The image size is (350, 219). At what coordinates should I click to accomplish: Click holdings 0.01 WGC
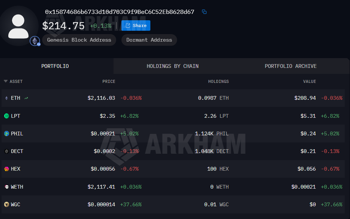click(216, 204)
